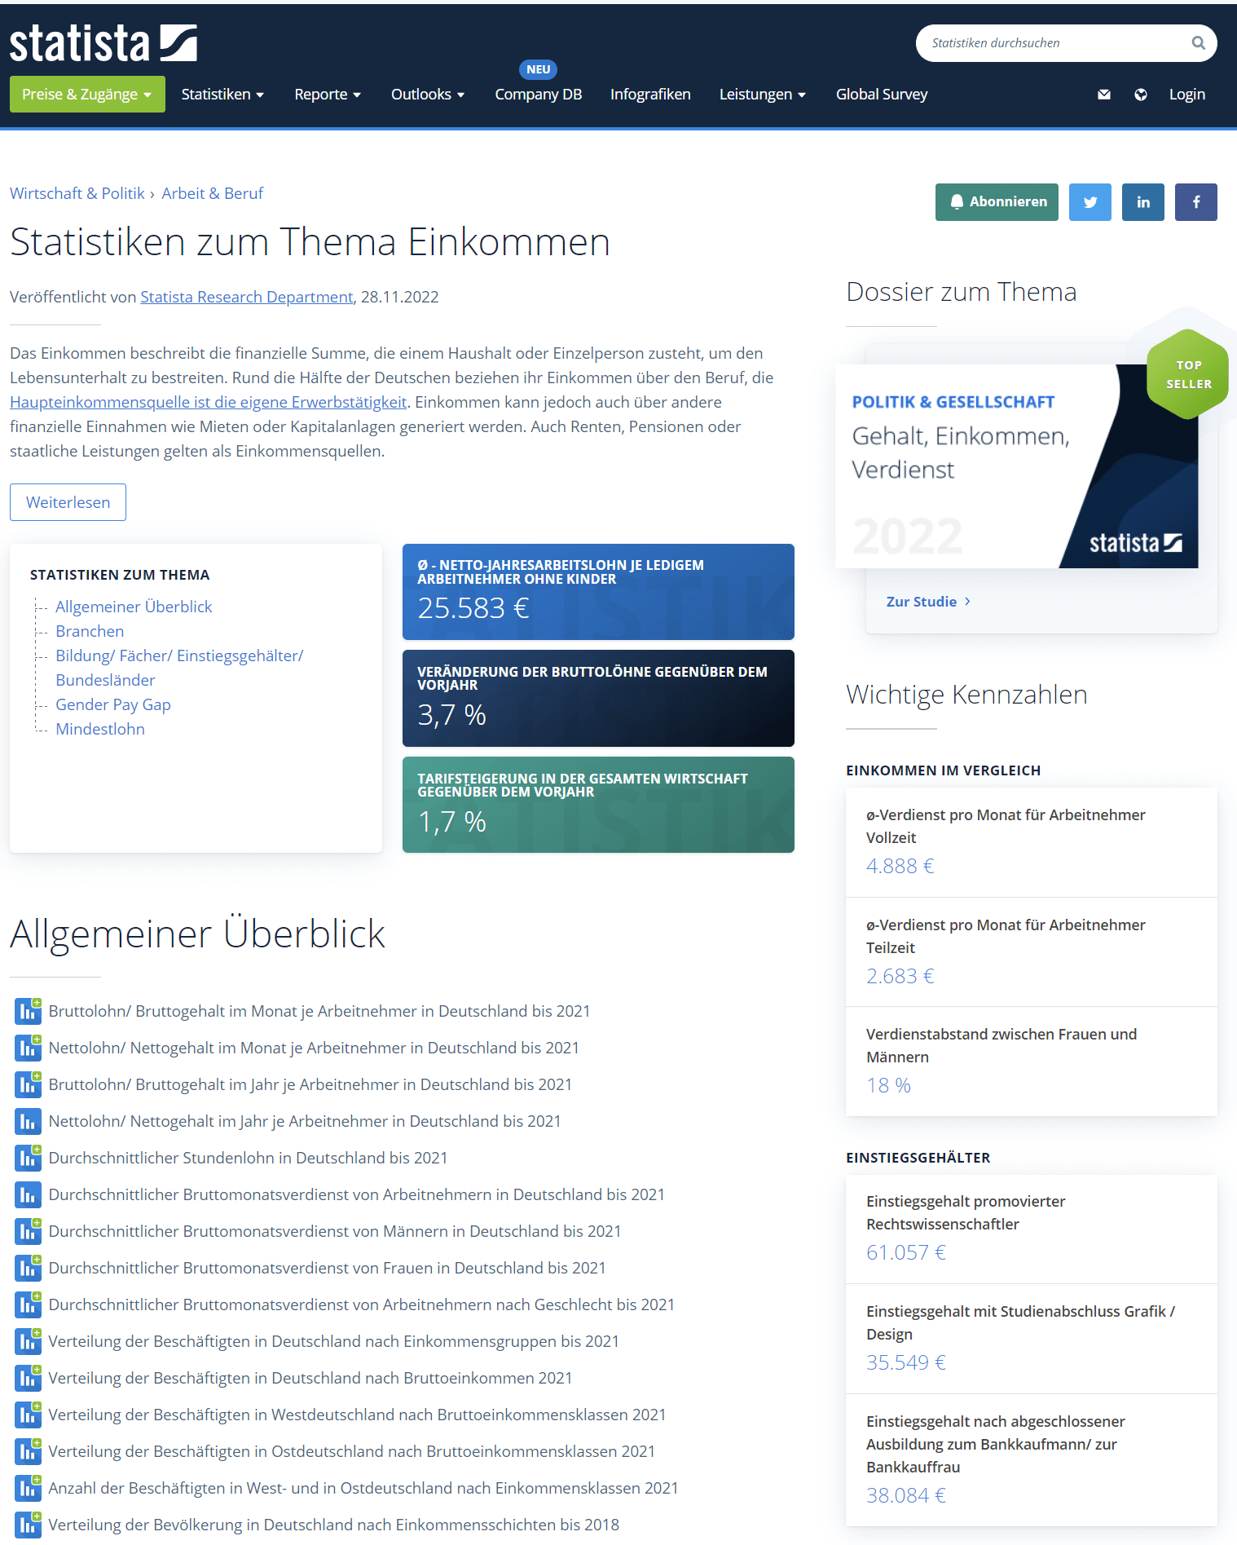Click chart icon beside Anzahl der Beschäftigten West- und Ost

tap(28, 1488)
